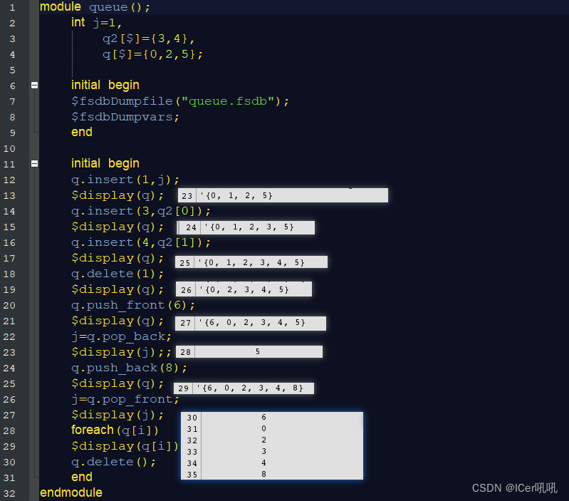
Task: Click the "endmodule" keyword at the bottom
Action: click(71, 493)
